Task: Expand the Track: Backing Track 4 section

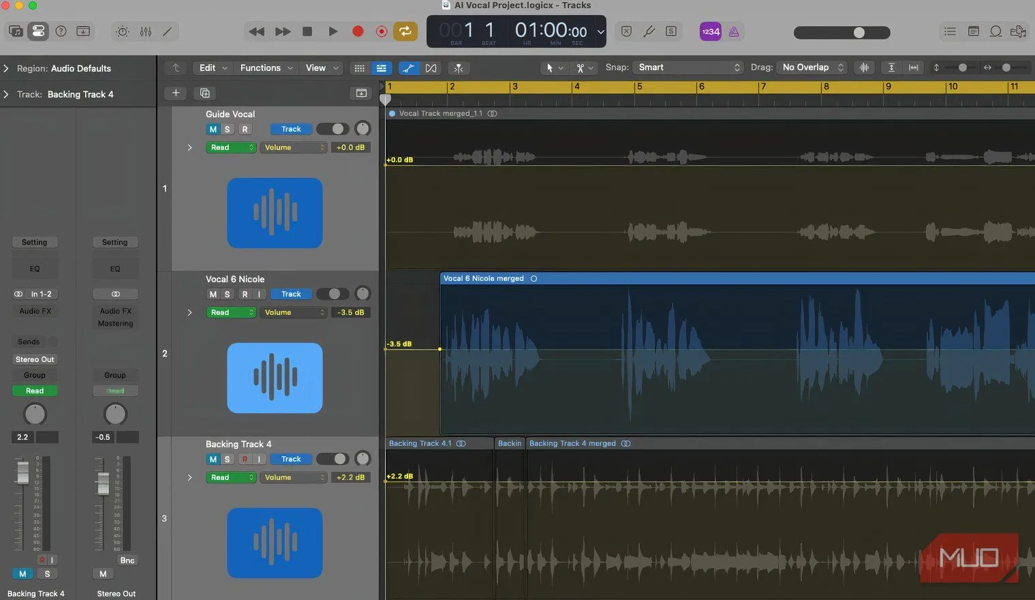Action: coord(6,94)
